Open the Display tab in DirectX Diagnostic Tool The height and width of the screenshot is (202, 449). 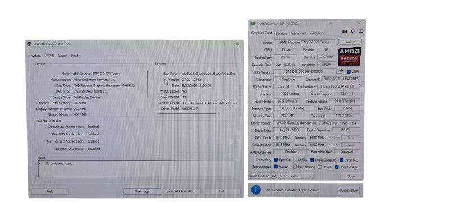coord(49,55)
